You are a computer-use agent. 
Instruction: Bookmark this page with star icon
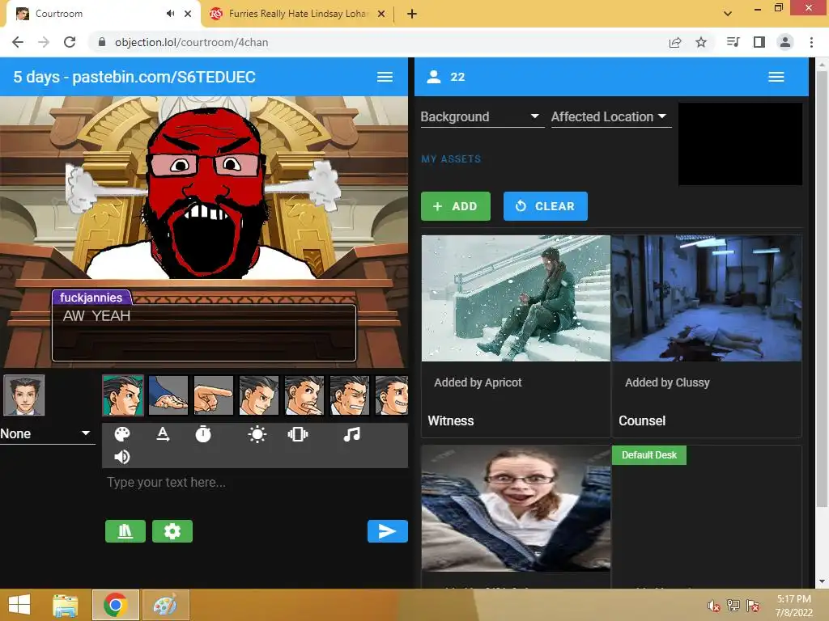click(701, 42)
